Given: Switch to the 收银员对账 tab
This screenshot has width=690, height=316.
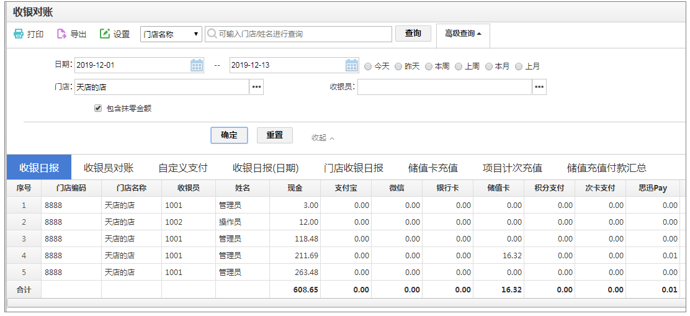Looking at the screenshot, I should [x=108, y=167].
